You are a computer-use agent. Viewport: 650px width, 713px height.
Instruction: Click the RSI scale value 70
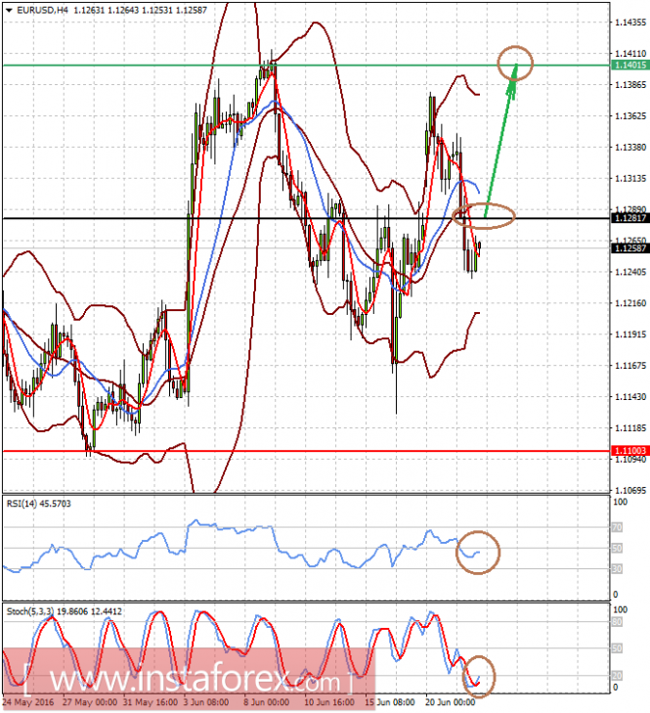[x=617, y=527]
